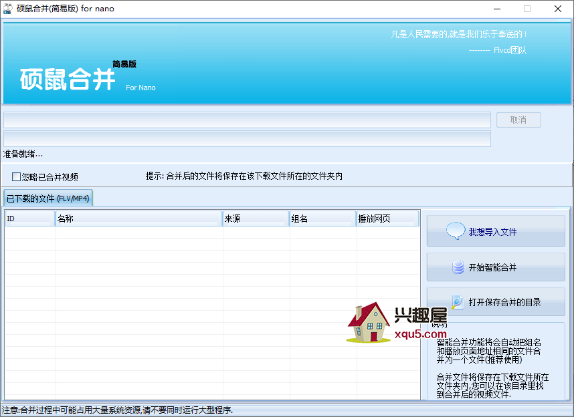Screen dimensions: 574x417
Task: Start merge with 开始智能合并 button
Action: point(496,267)
